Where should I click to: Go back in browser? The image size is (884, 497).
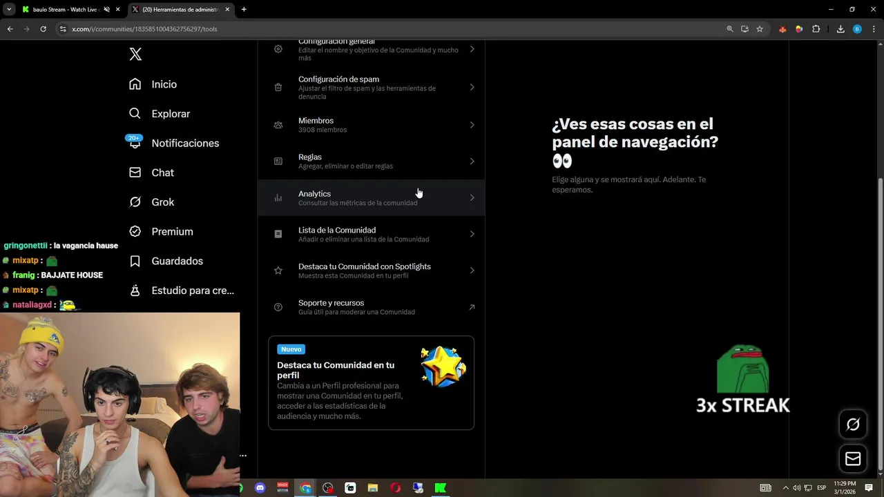(10, 29)
